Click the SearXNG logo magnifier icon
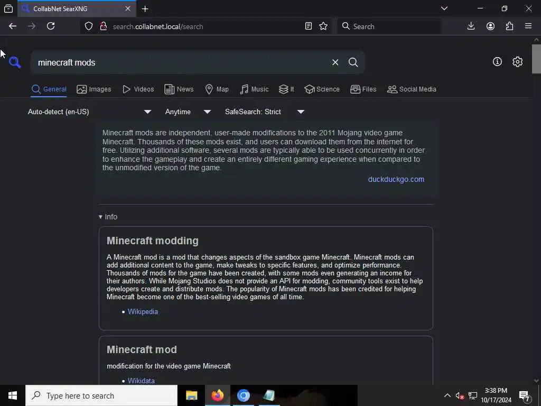 pos(15,62)
